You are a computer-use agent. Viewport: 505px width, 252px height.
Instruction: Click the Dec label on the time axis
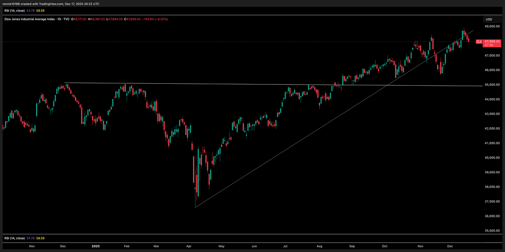click(x=450, y=246)
